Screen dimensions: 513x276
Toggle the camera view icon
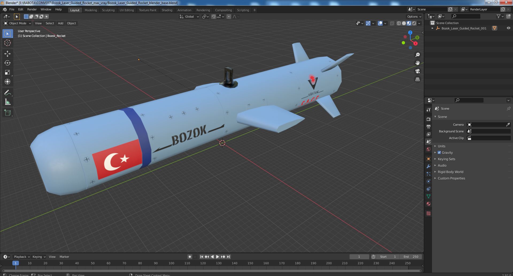(x=417, y=71)
